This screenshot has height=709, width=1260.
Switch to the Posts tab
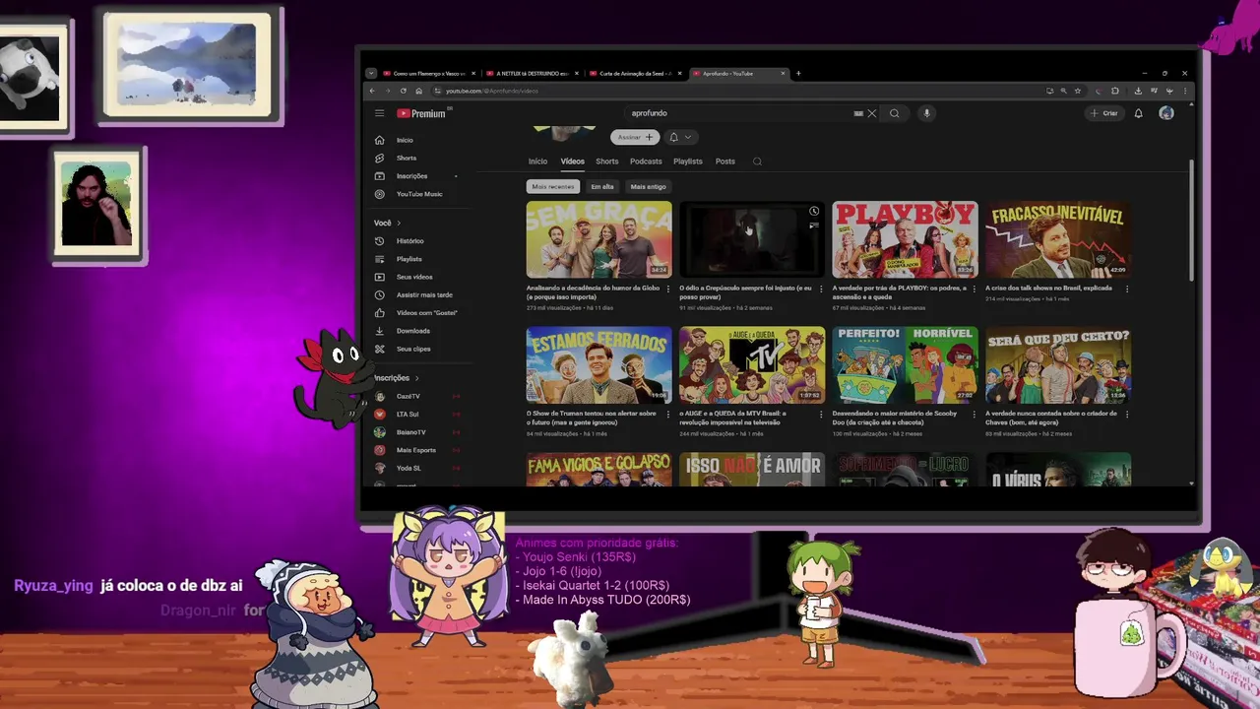click(x=725, y=161)
